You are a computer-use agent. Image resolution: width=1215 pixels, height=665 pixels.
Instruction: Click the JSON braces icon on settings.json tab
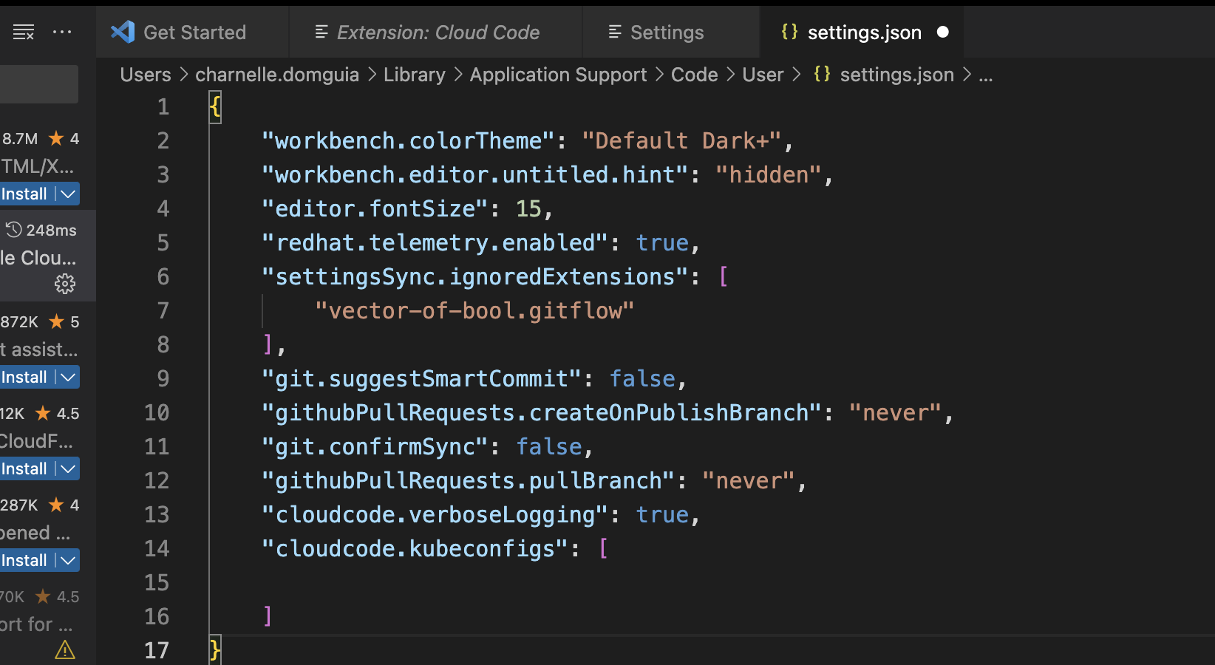point(789,32)
